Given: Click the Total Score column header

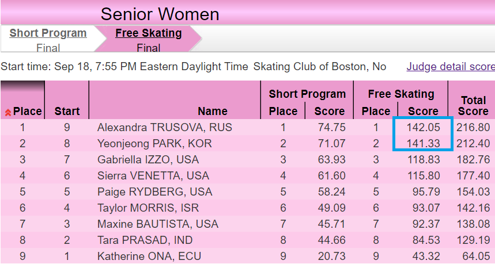Looking at the screenshot, I should (473, 105).
